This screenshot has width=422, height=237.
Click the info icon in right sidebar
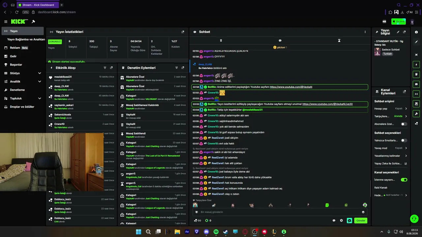tap(416, 32)
